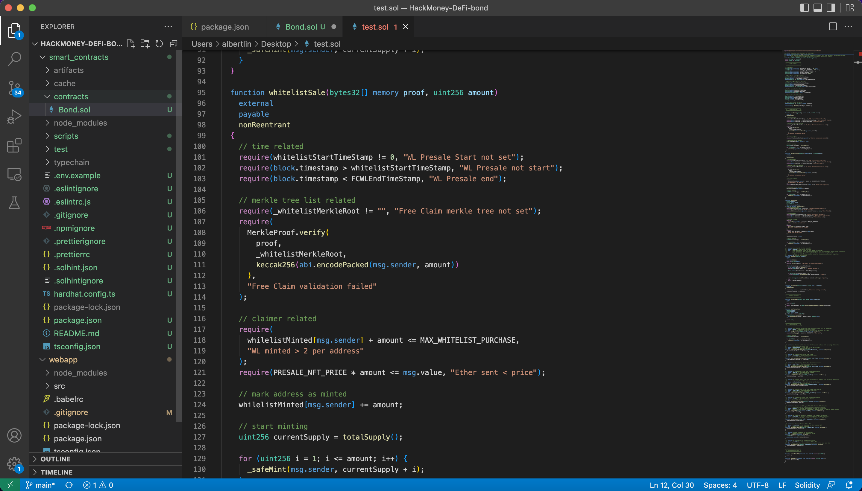This screenshot has height=491, width=862.
Task: Change end of line sequence LF
Action: pyautogui.click(x=782, y=485)
